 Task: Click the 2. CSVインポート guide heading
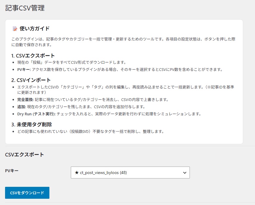point(31,80)
